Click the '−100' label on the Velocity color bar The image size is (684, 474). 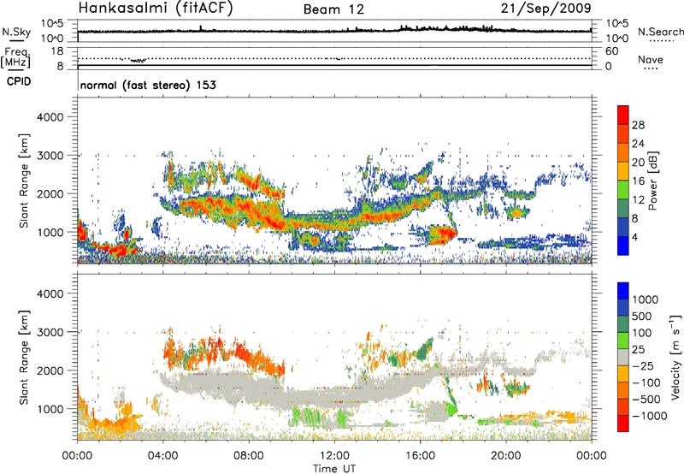(646, 382)
